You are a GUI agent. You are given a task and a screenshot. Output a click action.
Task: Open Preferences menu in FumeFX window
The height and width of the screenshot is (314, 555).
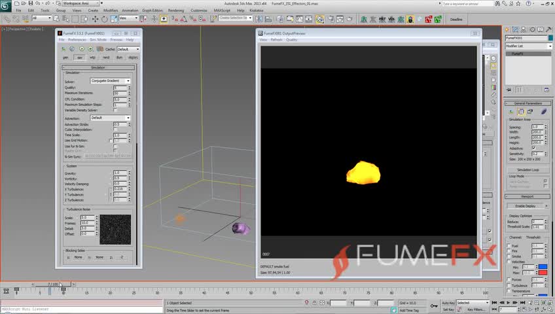click(77, 40)
